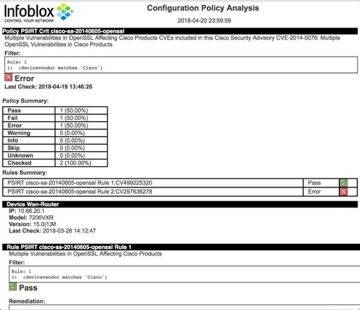The width and height of the screenshot is (360, 310).
Task: Click the Pass status text for Rule 1
Action: tap(314, 183)
